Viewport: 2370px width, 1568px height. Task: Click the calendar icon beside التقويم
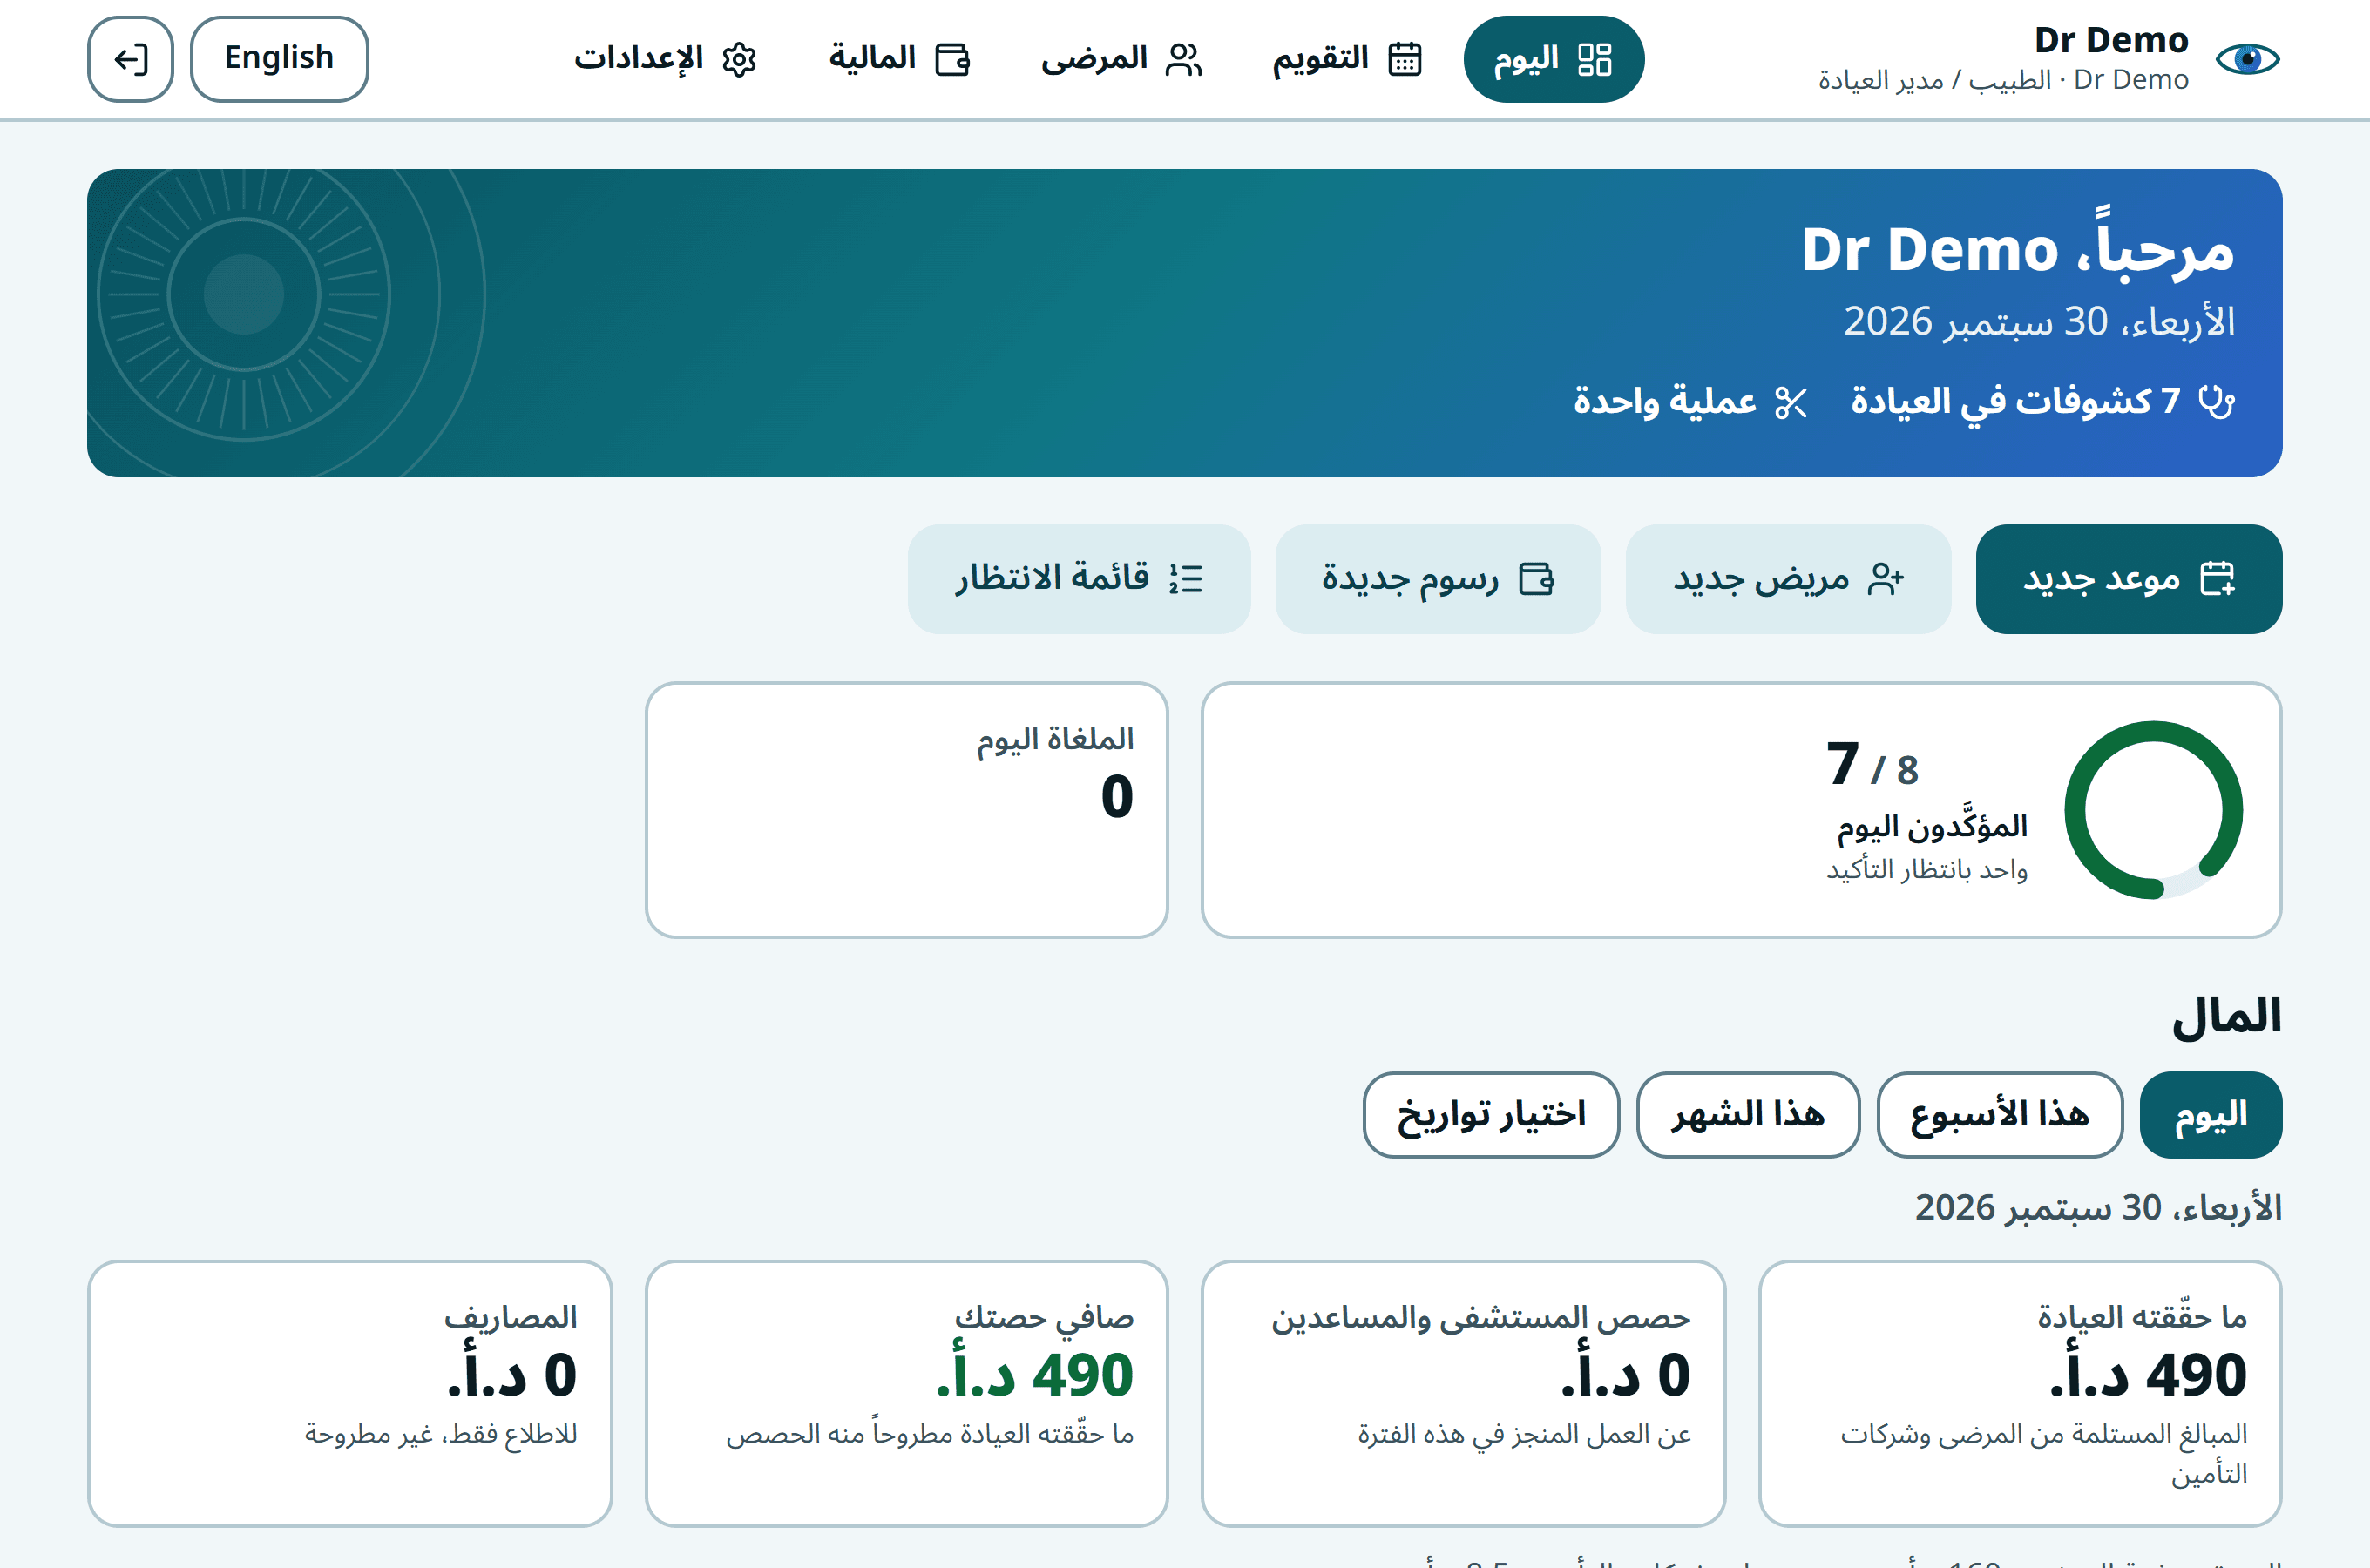coord(1405,60)
